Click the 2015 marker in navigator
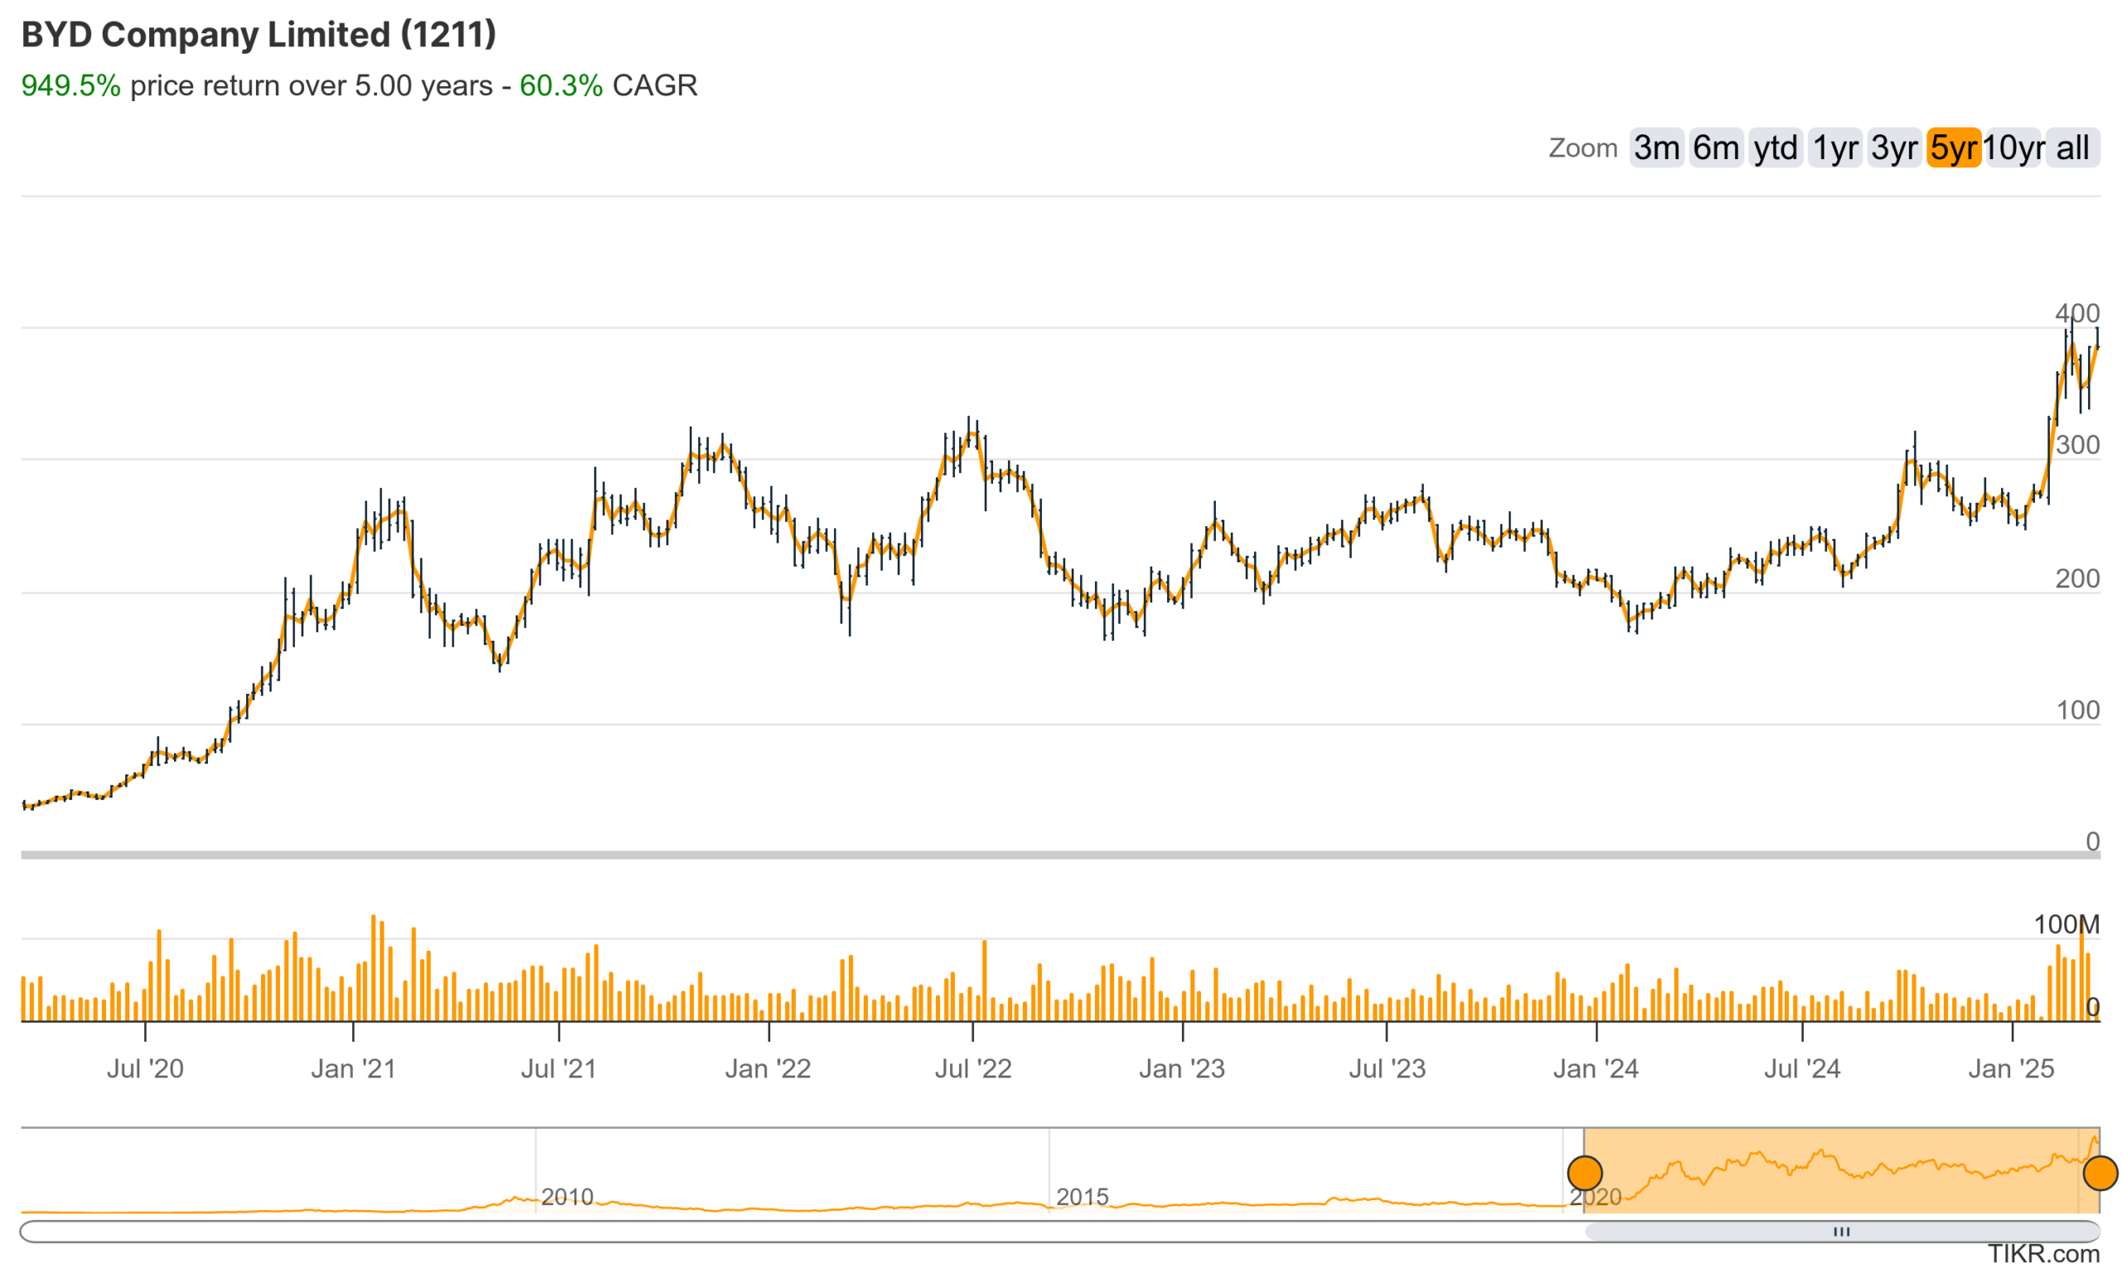The image size is (2122, 1273). tap(1082, 1196)
